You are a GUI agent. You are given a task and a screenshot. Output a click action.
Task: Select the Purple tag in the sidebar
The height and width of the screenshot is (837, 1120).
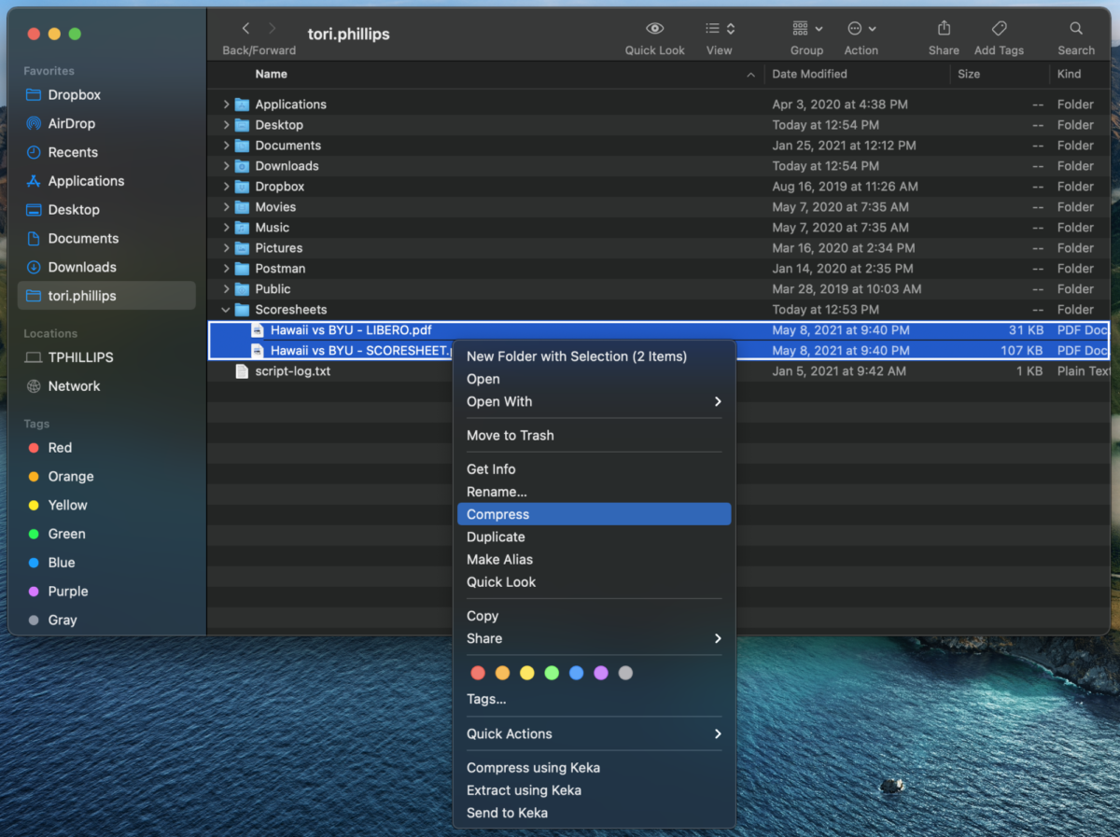[65, 591]
